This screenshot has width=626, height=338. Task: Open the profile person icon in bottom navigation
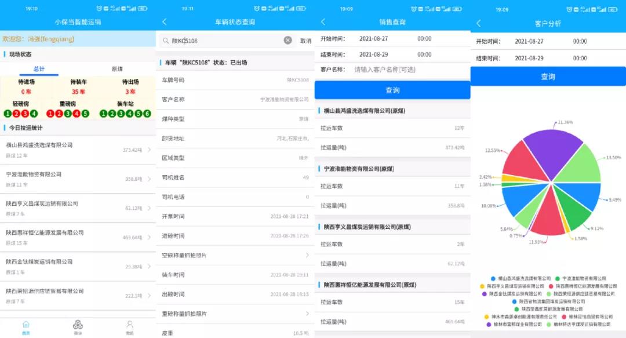pos(130,326)
